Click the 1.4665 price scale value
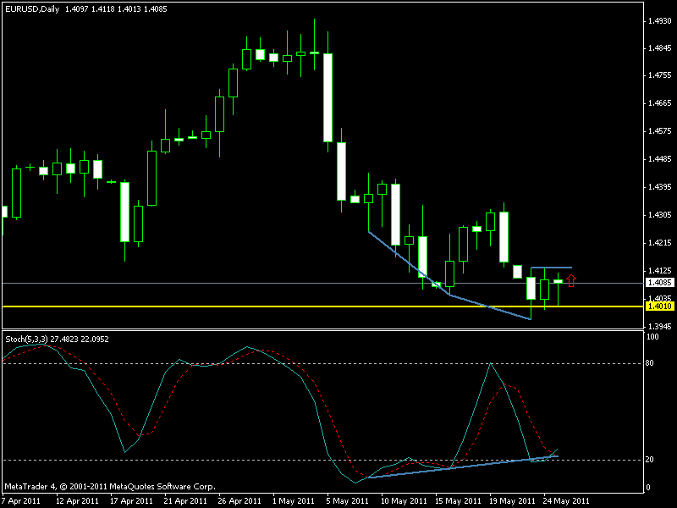 (660, 102)
